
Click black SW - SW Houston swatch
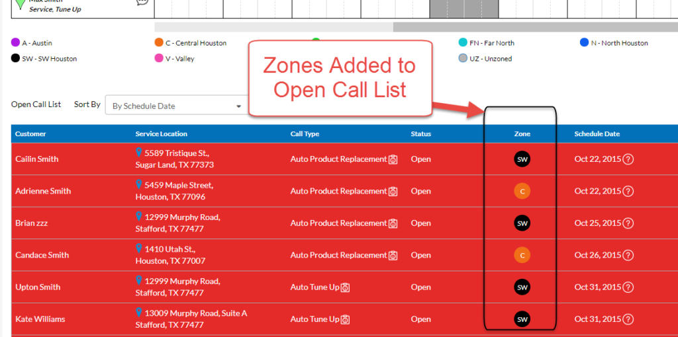click(x=16, y=58)
